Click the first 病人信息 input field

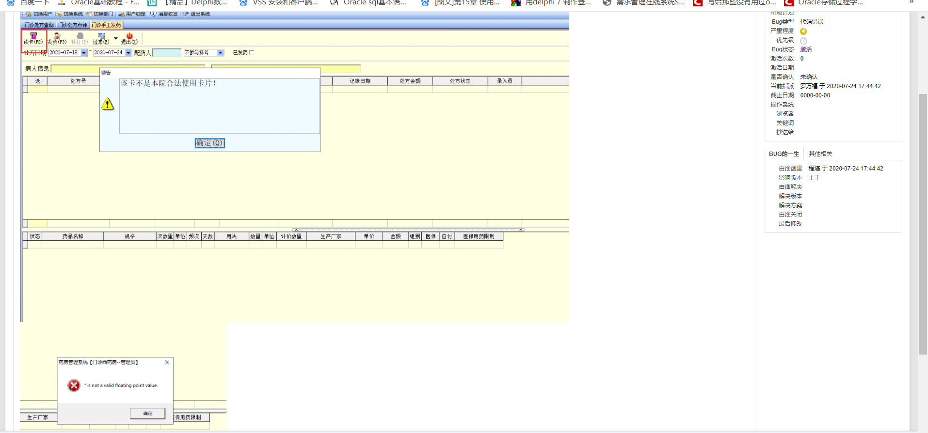128,69
